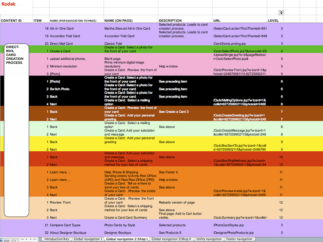
Task: Select Help: Prices & Shipping cell
Action: pyautogui.click(x=121, y=172)
